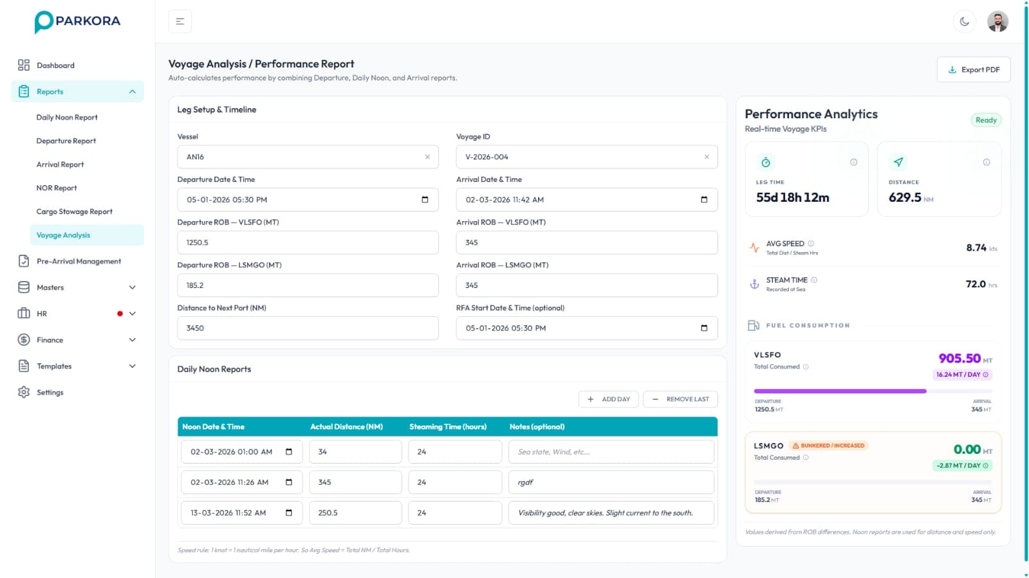Image resolution: width=1029 pixels, height=578 pixels.
Task: Click info icon on Distance card
Action: click(x=986, y=162)
